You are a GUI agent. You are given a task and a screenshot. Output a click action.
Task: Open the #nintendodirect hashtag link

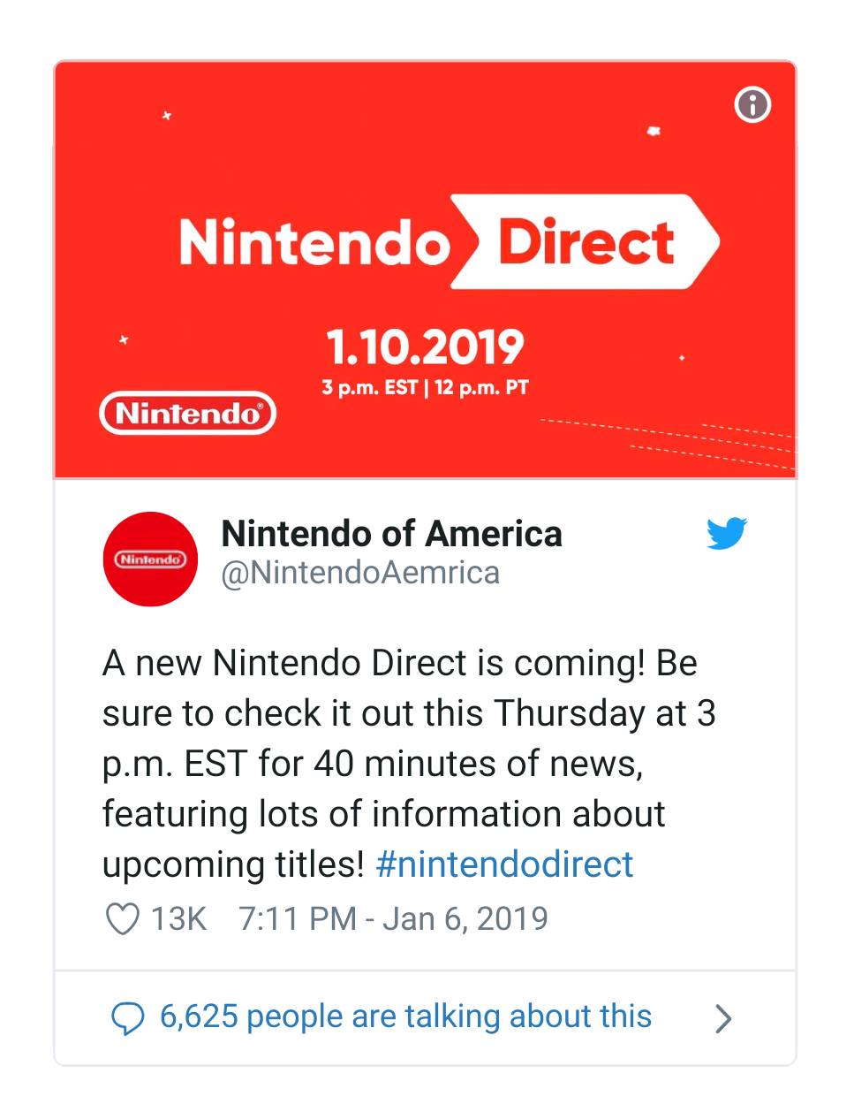click(x=504, y=864)
